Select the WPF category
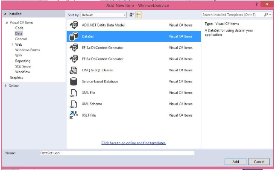The width and height of the screenshot is (275, 170). 19,56
